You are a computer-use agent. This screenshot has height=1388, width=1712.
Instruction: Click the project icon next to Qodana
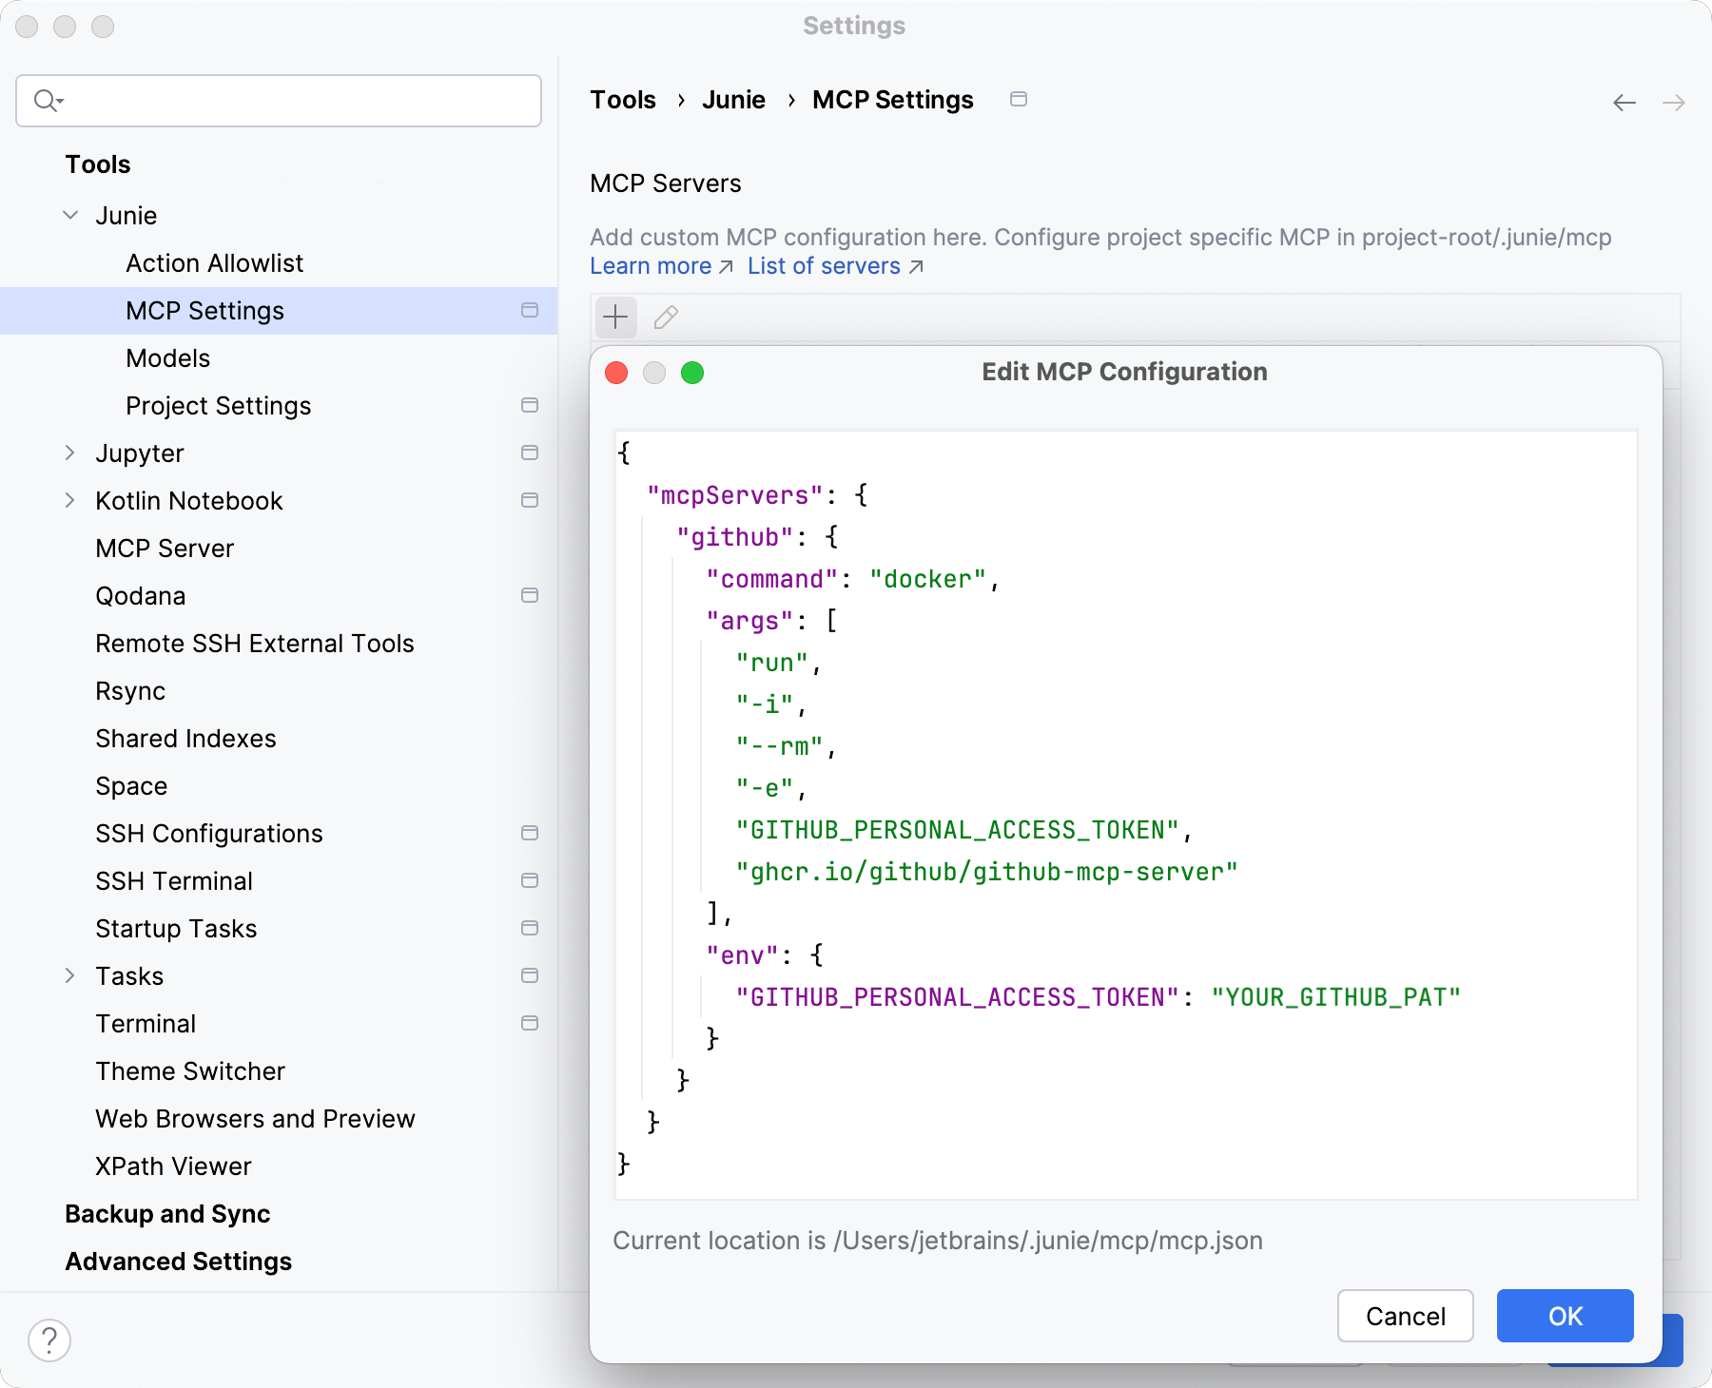pyautogui.click(x=530, y=596)
